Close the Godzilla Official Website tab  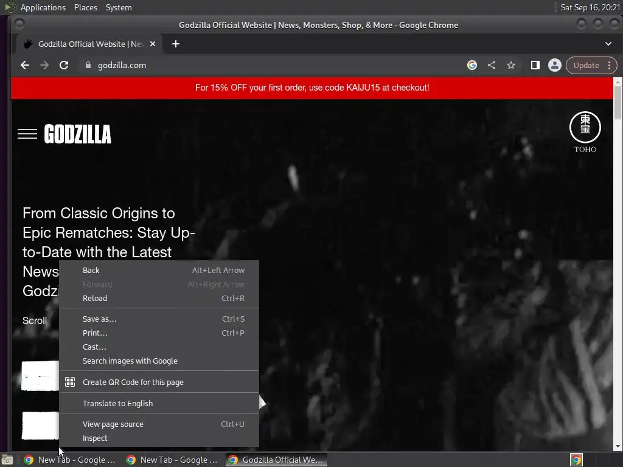(x=153, y=44)
